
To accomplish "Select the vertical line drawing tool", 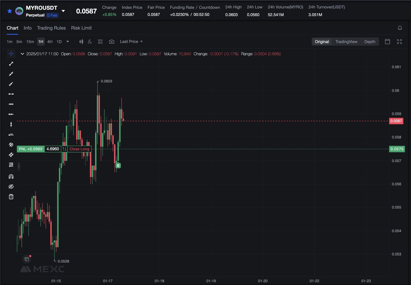I will click(x=11, y=124).
